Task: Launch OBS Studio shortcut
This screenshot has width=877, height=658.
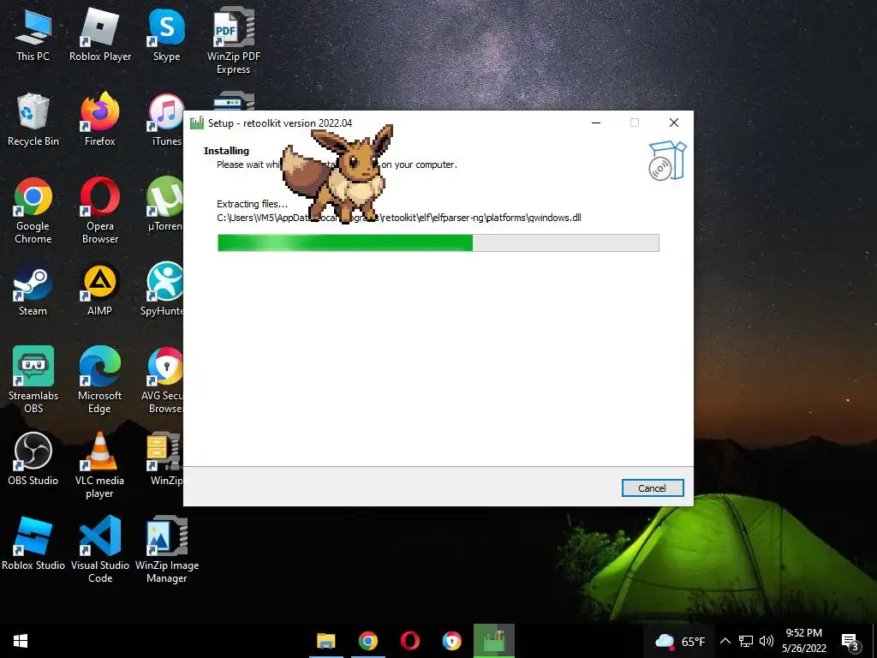Action: click(33, 459)
